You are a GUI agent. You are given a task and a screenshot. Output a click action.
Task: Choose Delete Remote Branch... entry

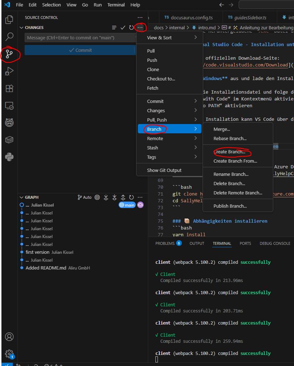click(238, 193)
